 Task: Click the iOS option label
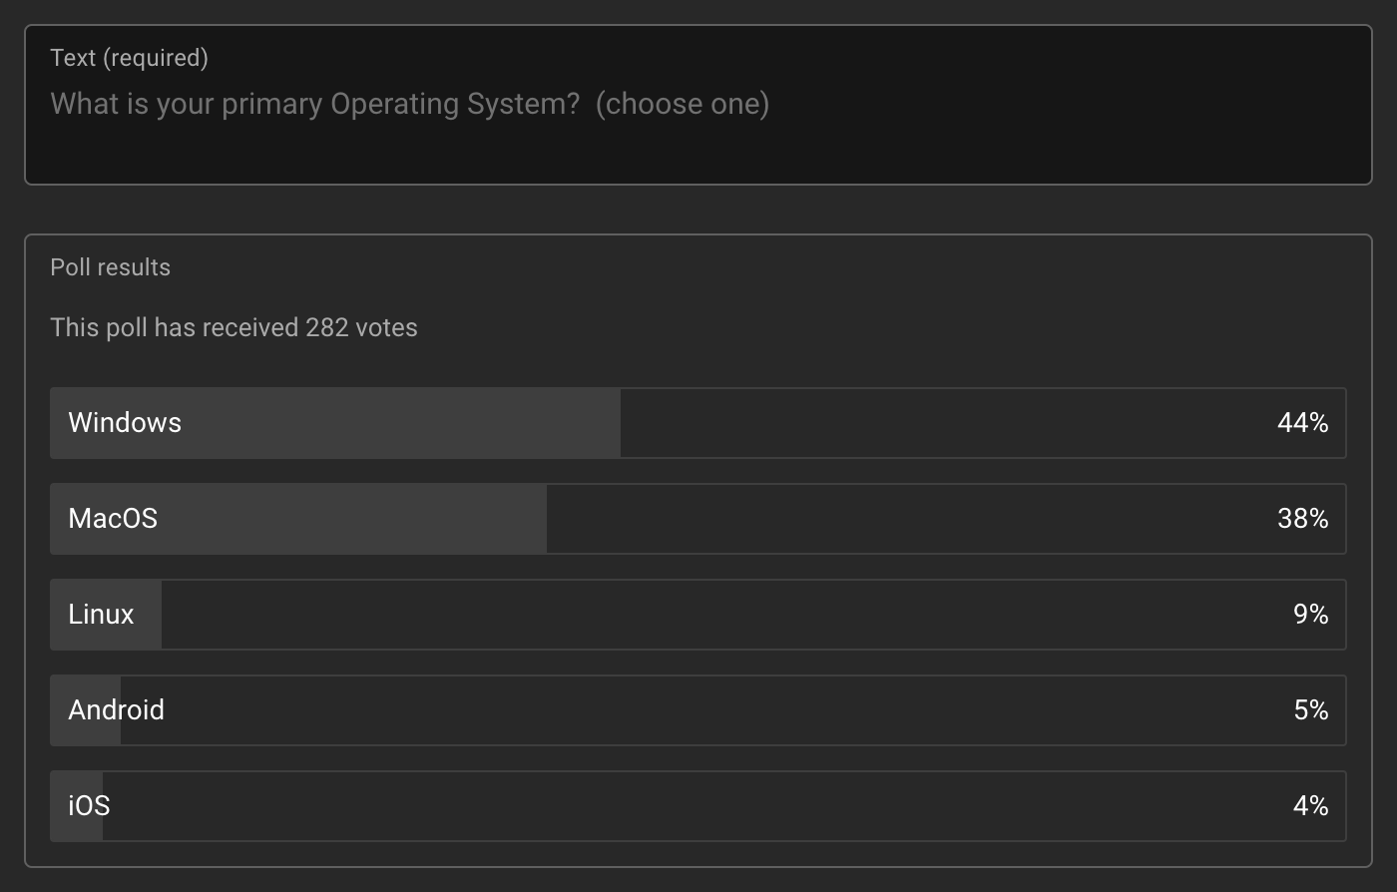(x=89, y=806)
